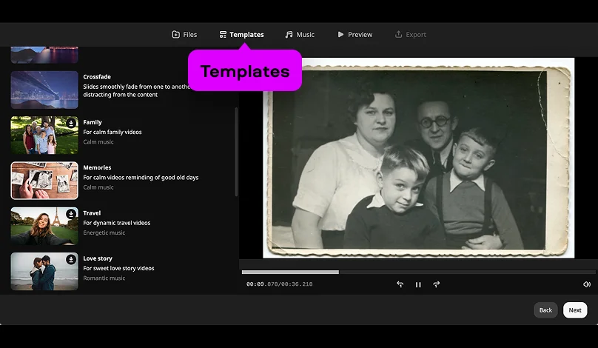Image resolution: width=598 pixels, height=348 pixels.
Task: Open the Files tab
Action: (184, 35)
